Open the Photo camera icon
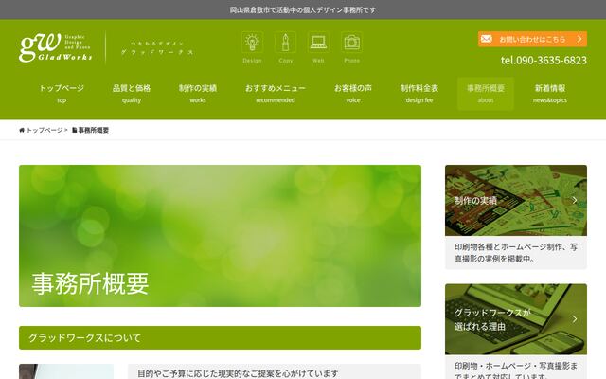 click(x=351, y=42)
